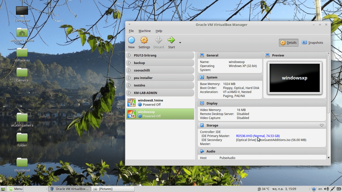This screenshot has width=342, height=192.
Task: Click the Audio section speaker icon
Action: point(202,151)
